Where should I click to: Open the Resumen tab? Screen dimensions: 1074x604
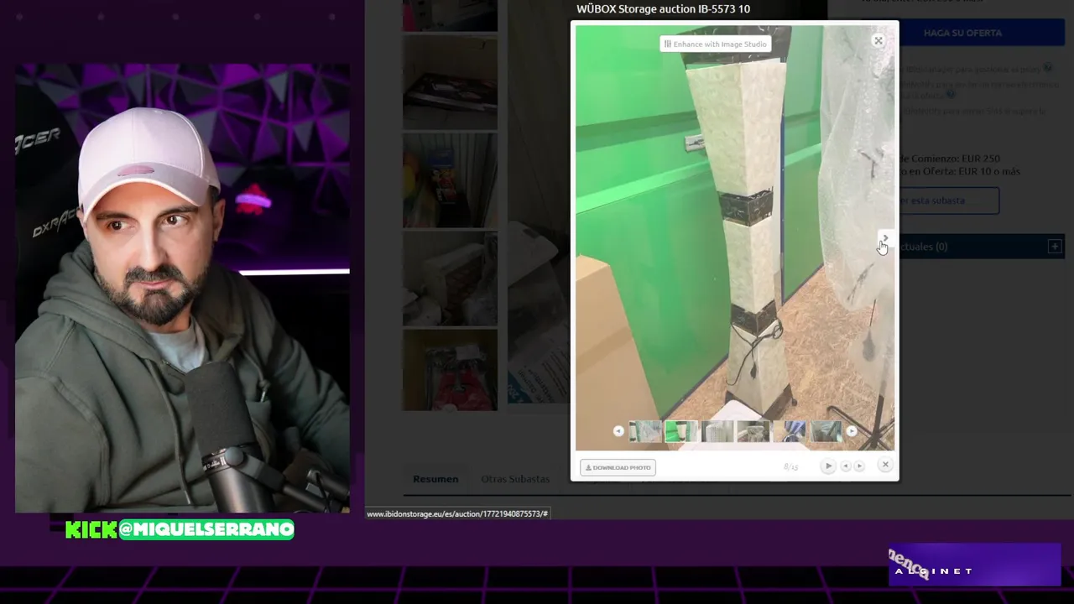point(435,479)
